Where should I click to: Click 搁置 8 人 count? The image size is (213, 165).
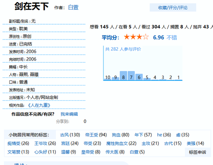click(x=179, y=27)
